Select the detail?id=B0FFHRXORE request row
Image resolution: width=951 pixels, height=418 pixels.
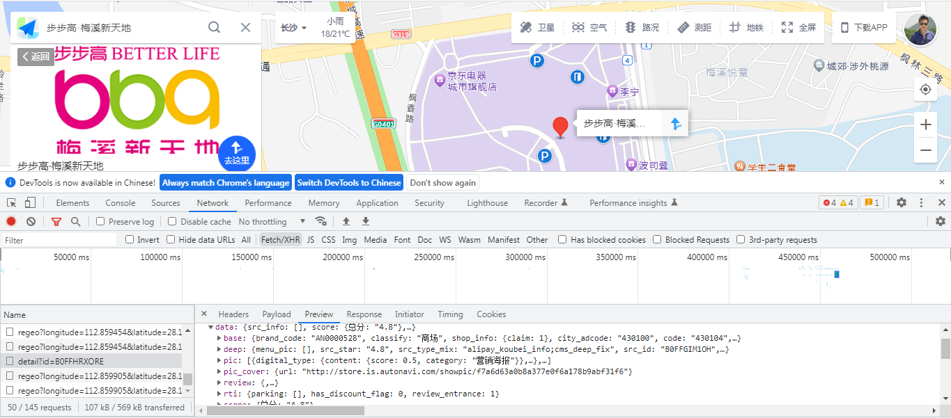pos(91,362)
